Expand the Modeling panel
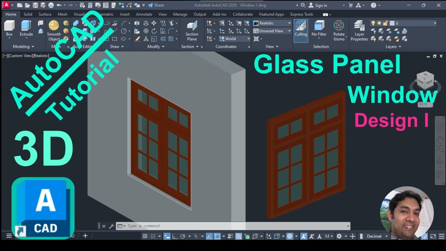 coord(23,46)
